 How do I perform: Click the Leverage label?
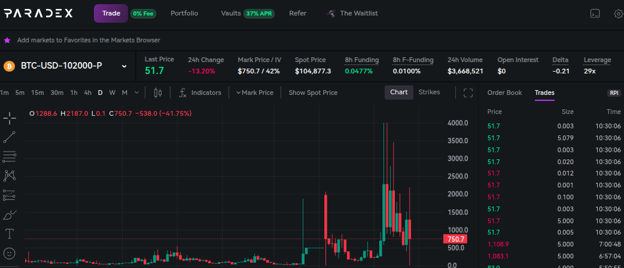coord(597,60)
